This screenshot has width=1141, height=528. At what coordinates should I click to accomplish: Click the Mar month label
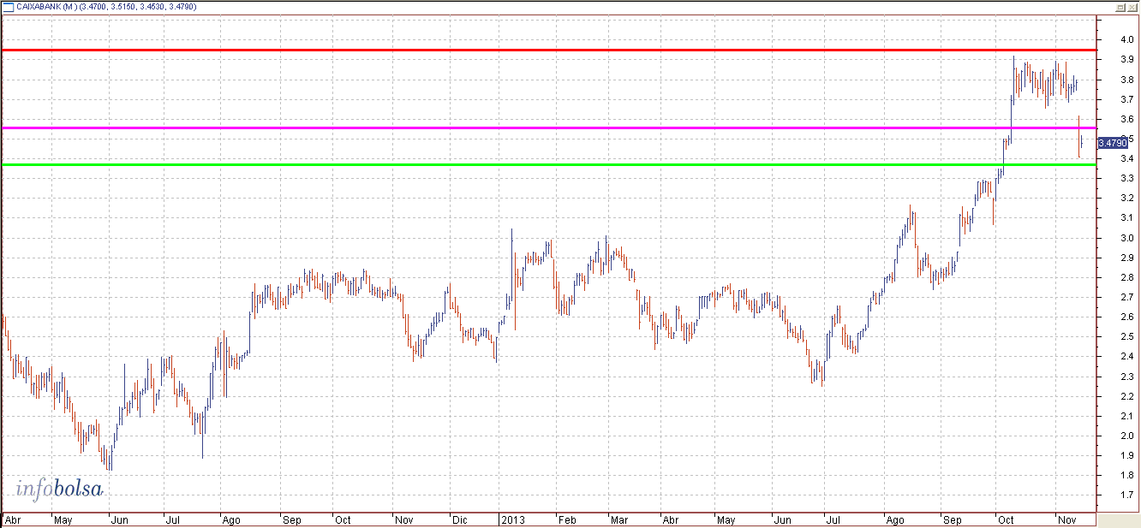pos(618,519)
